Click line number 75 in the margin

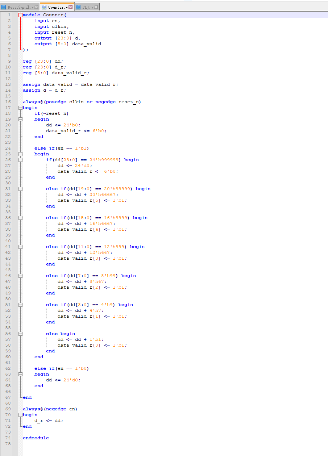tap(8, 444)
